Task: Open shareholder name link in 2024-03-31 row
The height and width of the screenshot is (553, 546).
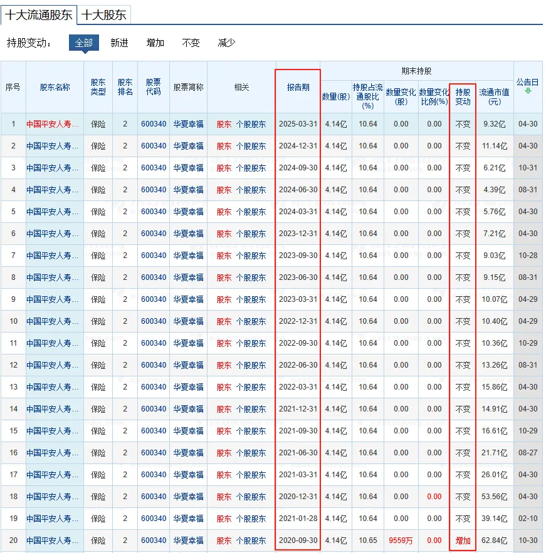Action: pyautogui.click(x=53, y=212)
